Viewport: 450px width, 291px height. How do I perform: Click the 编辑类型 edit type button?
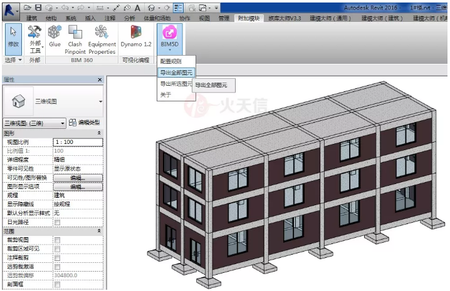[x=84, y=123]
